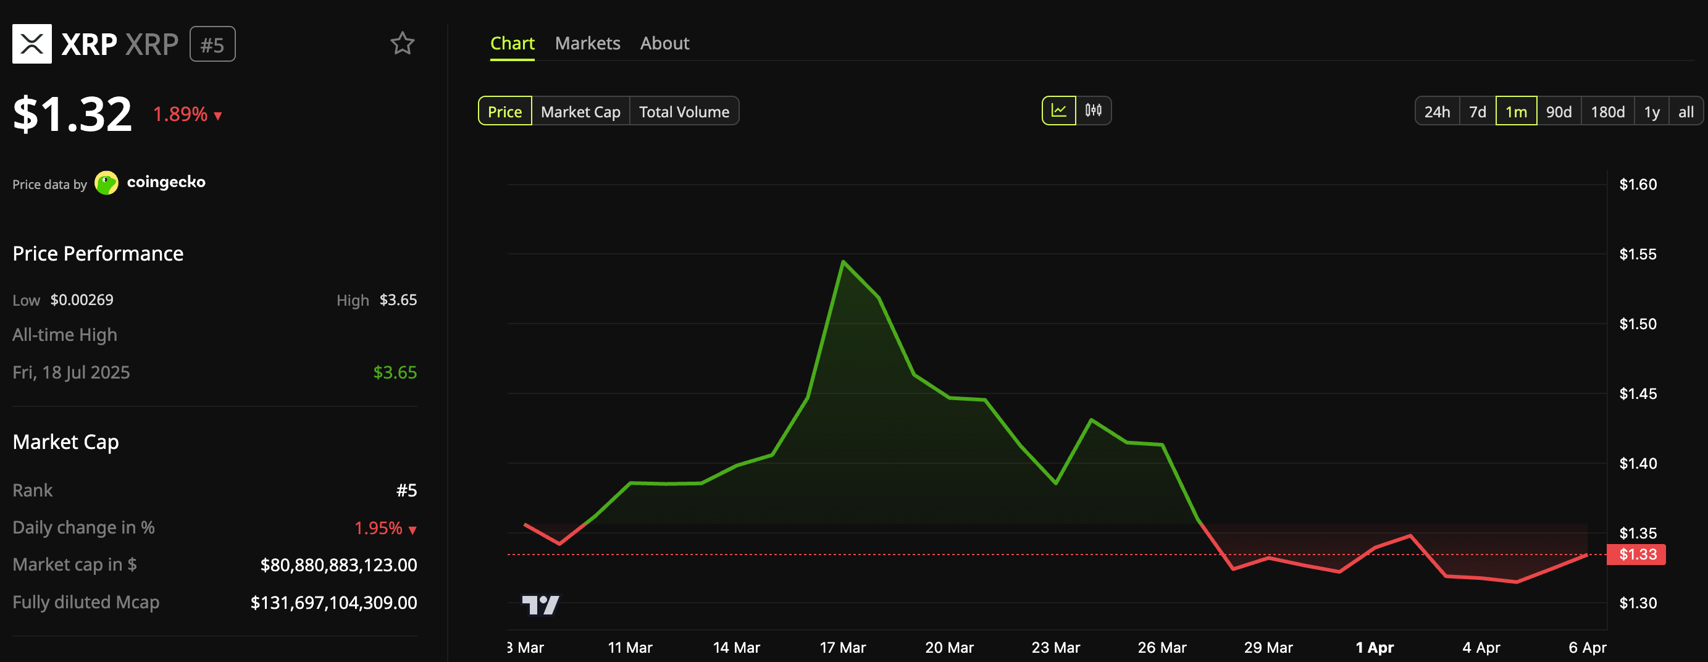
Task: Click the Price data by label
Action: tap(50, 185)
